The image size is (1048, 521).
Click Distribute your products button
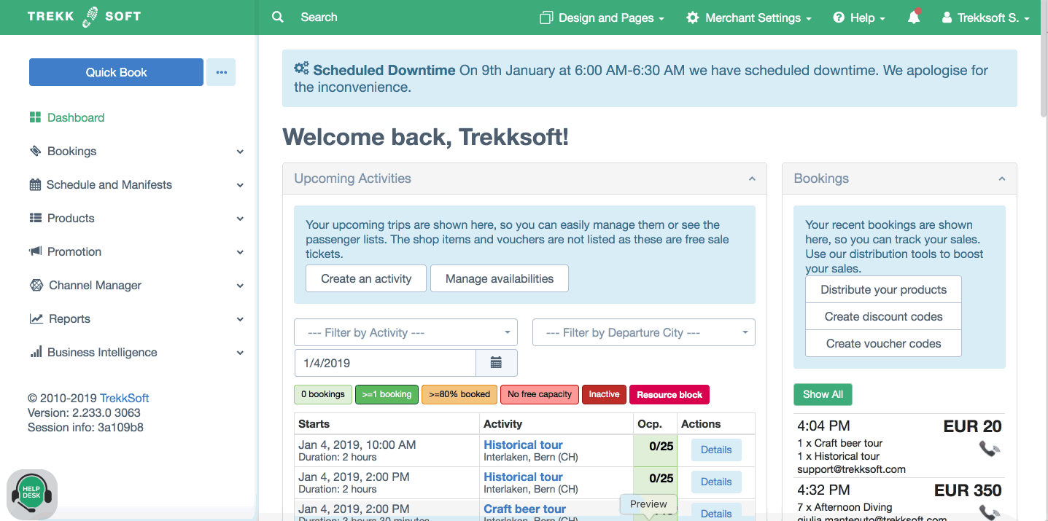pyautogui.click(x=883, y=289)
